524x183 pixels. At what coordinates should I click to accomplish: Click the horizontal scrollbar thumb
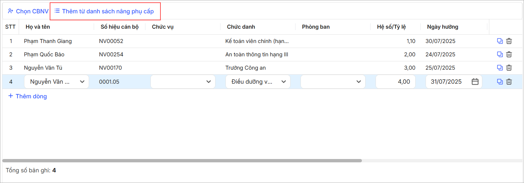coord(182,161)
